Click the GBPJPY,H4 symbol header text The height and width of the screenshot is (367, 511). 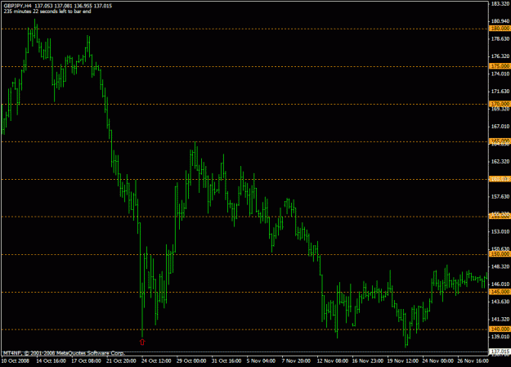[18, 6]
